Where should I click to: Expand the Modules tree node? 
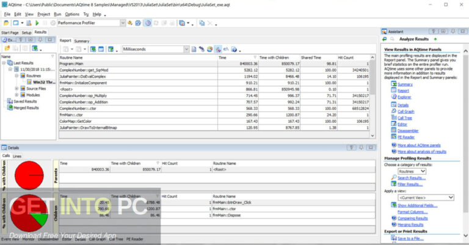(16, 95)
